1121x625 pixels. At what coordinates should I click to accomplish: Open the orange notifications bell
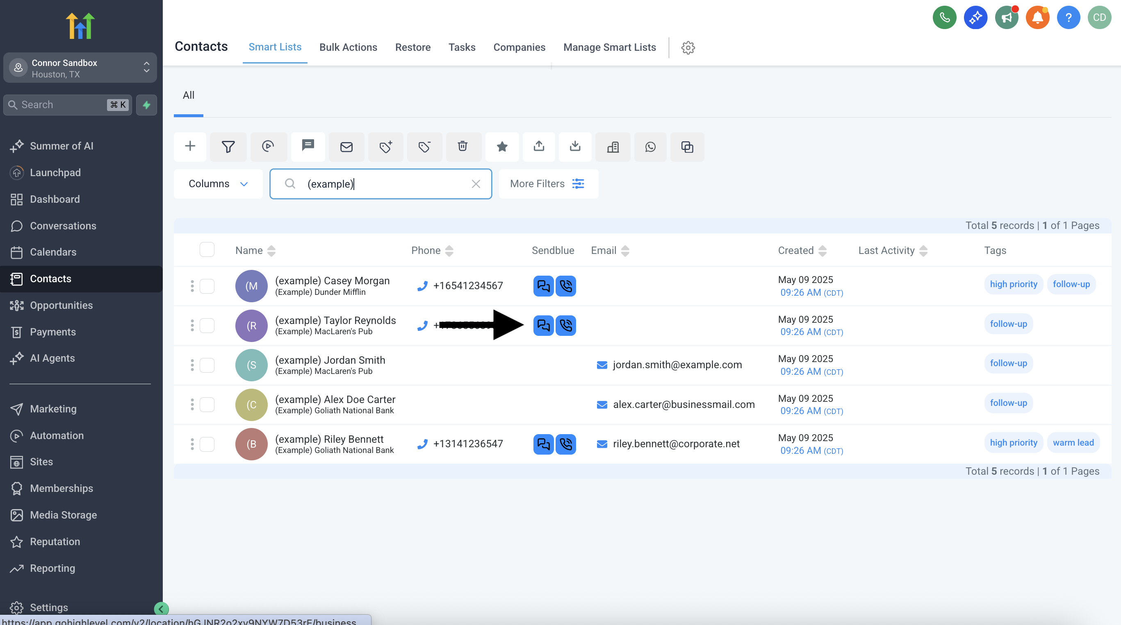click(x=1037, y=17)
